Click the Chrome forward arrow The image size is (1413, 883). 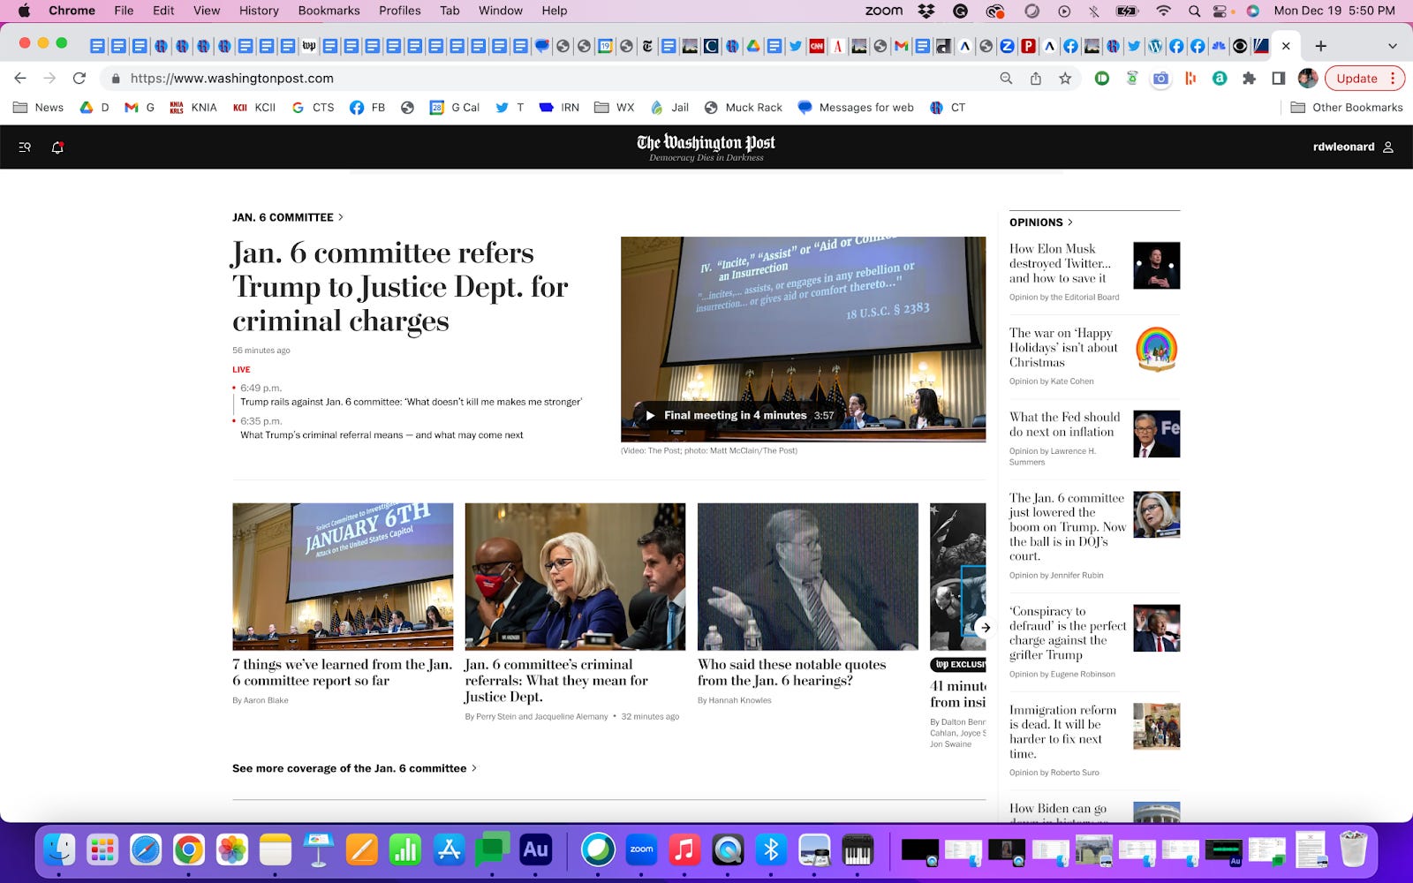pos(49,79)
